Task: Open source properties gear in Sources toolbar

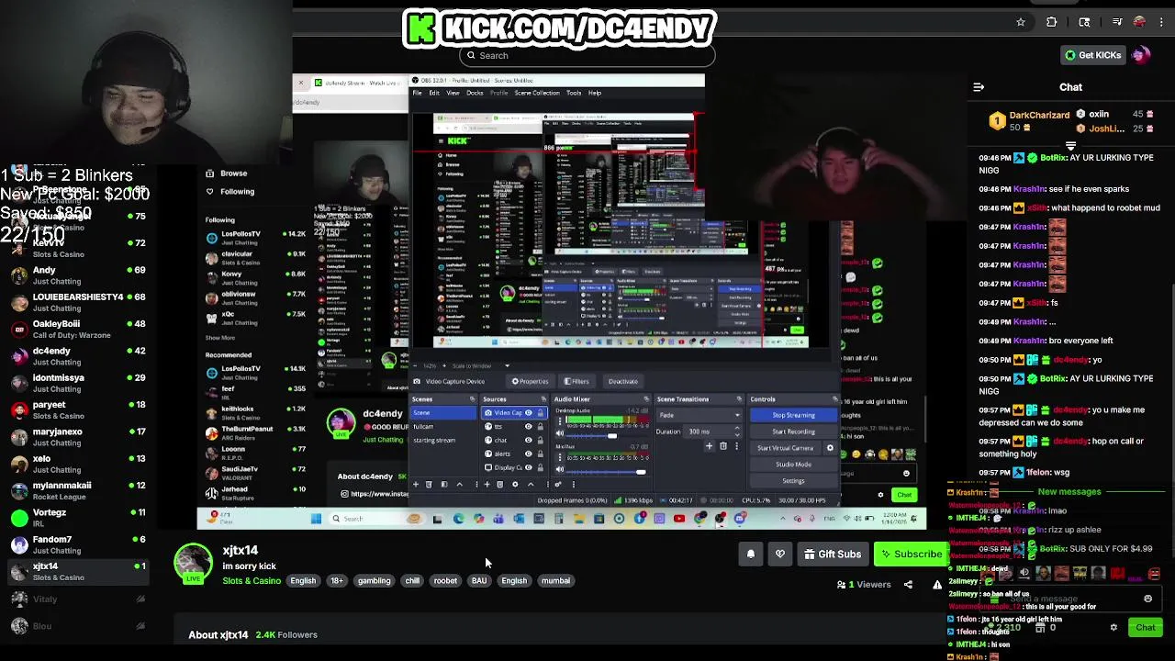Action: 514,485
